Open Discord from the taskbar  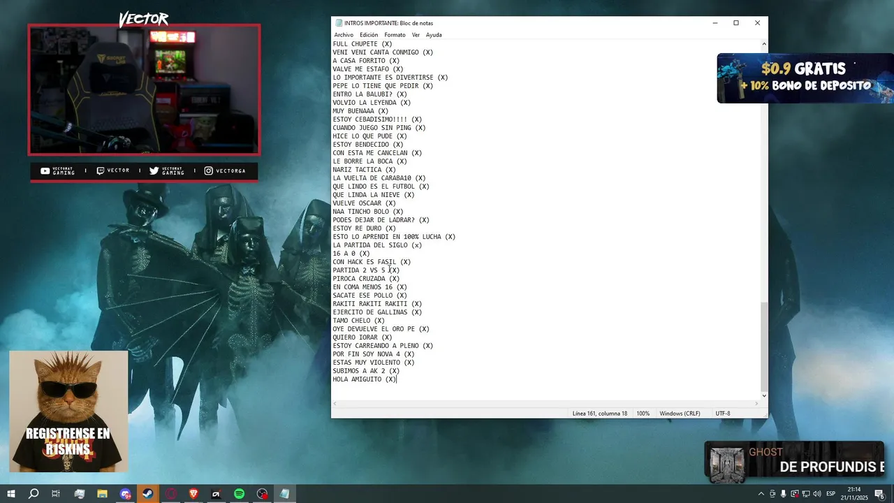point(125,494)
